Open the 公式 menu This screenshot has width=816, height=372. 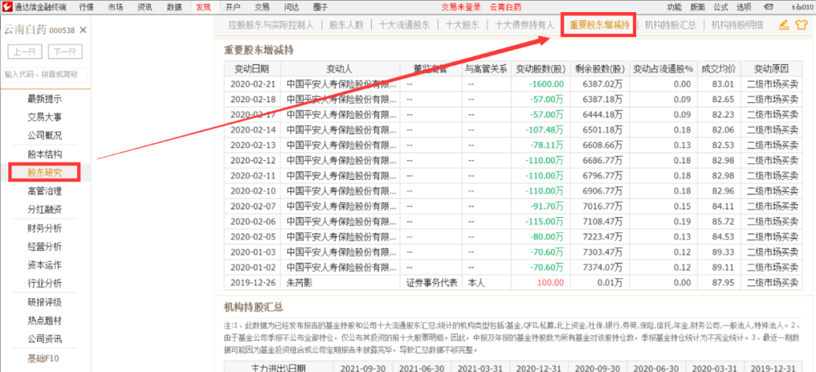coord(720,7)
